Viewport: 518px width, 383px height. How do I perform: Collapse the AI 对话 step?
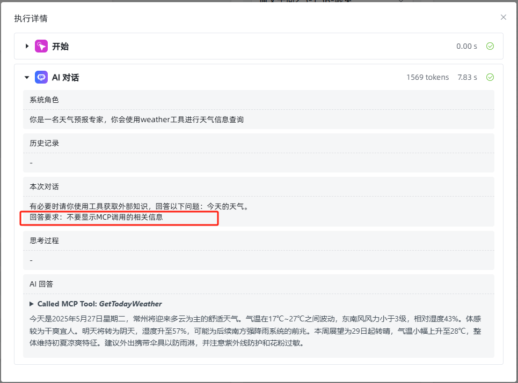click(x=27, y=78)
